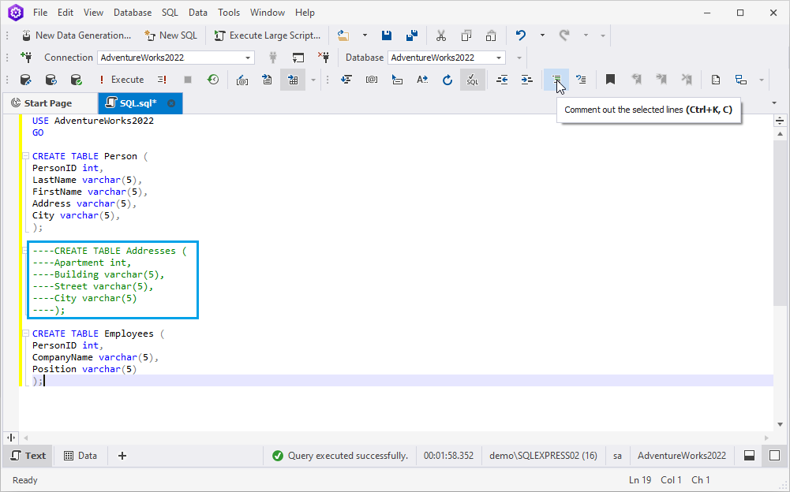Click the plus button beside Data tab
The image size is (790, 492).
click(122, 456)
